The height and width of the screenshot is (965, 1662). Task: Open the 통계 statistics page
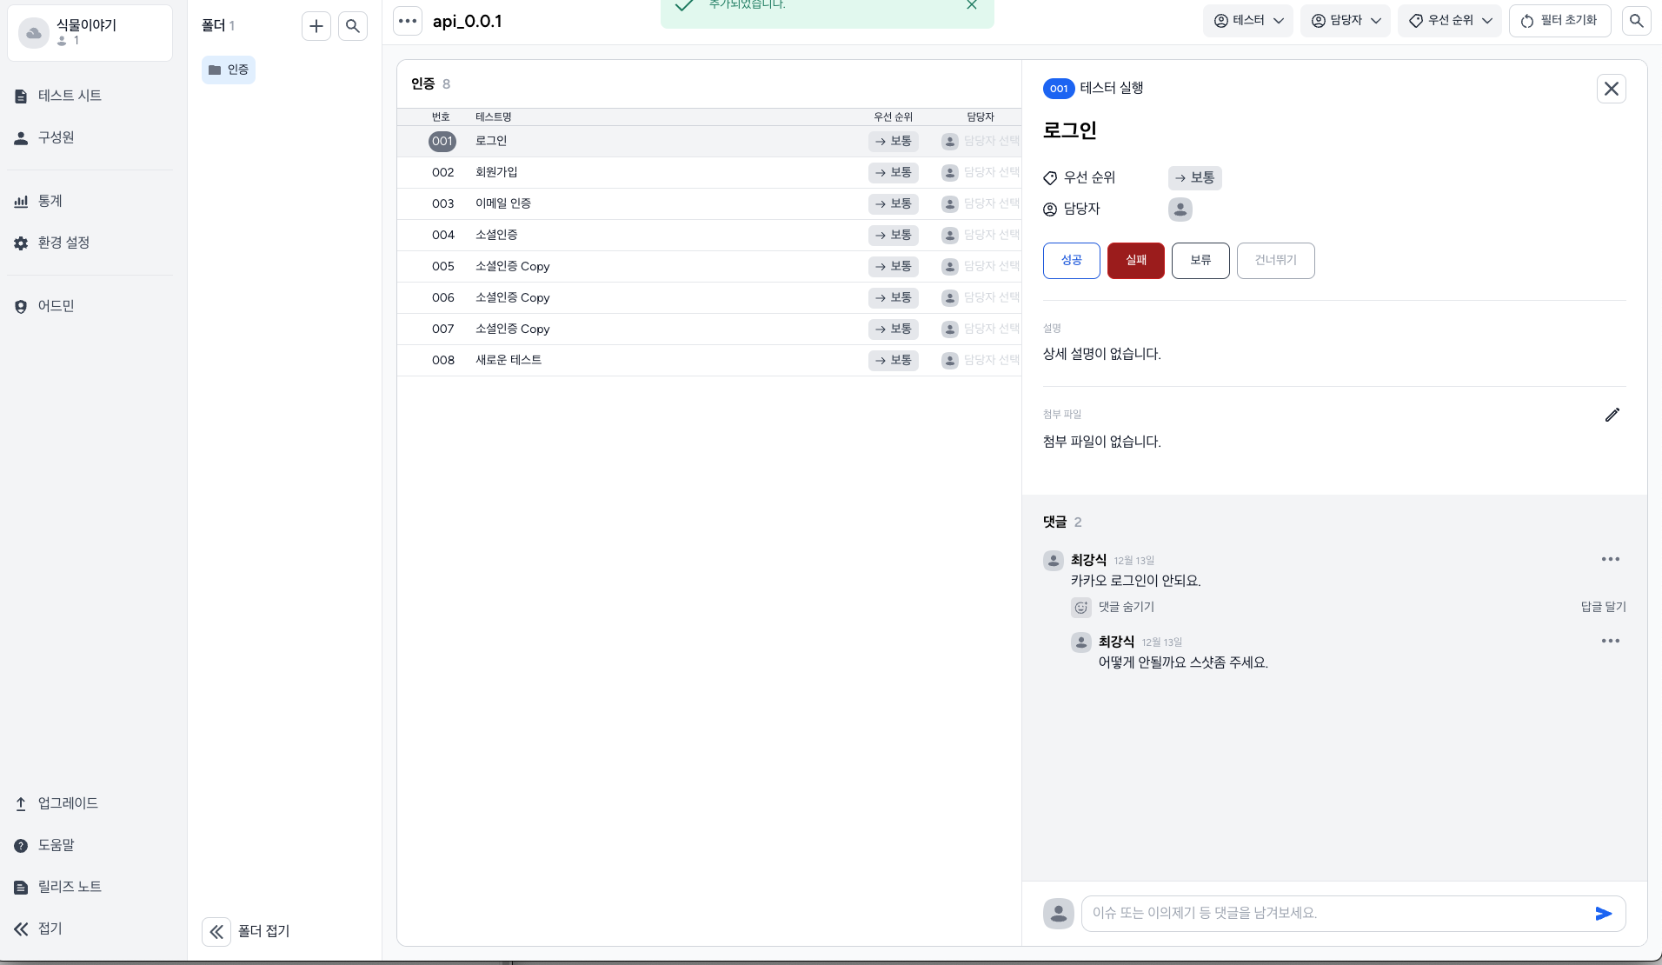pos(50,201)
